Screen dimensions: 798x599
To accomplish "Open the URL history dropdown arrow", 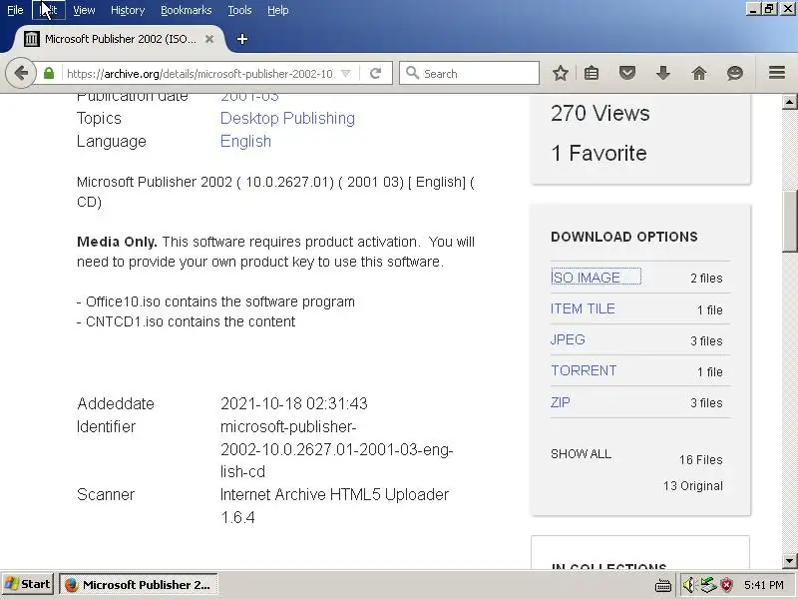I will pos(345,73).
